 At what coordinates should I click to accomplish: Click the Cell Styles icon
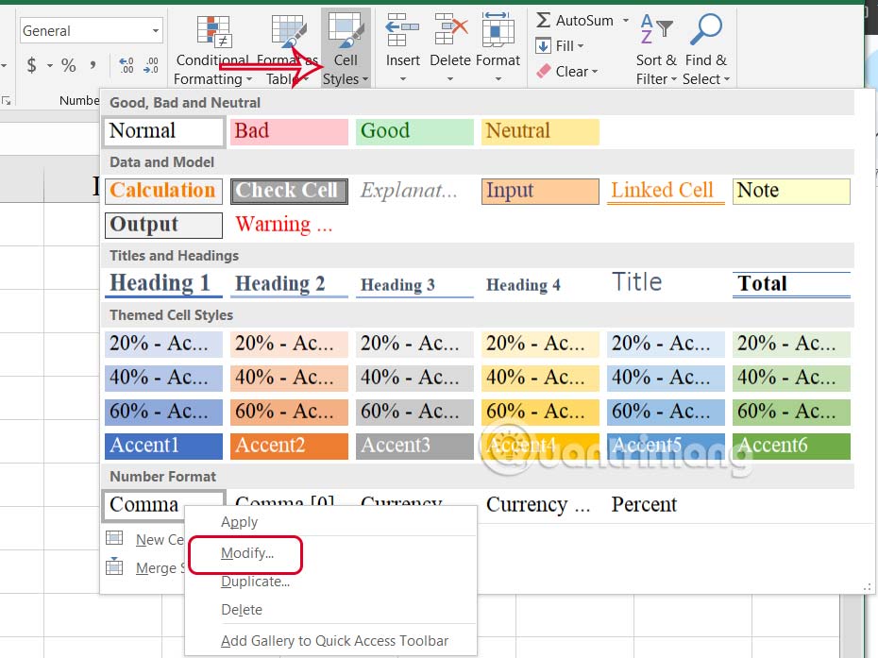click(346, 31)
